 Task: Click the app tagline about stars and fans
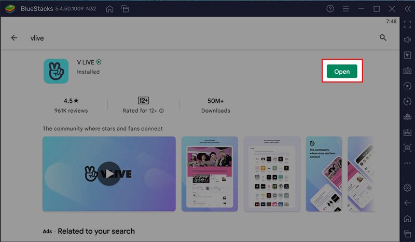click(102, 129)
